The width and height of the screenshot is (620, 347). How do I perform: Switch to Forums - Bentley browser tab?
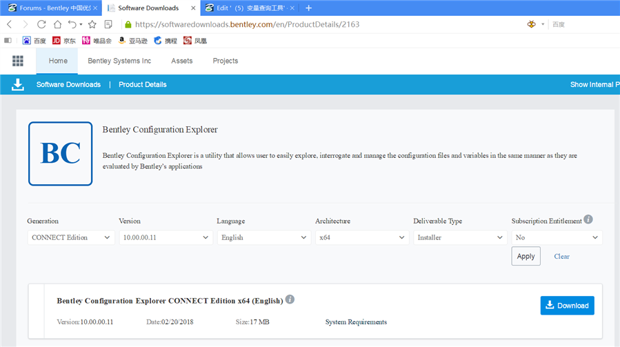coord(50,8)
